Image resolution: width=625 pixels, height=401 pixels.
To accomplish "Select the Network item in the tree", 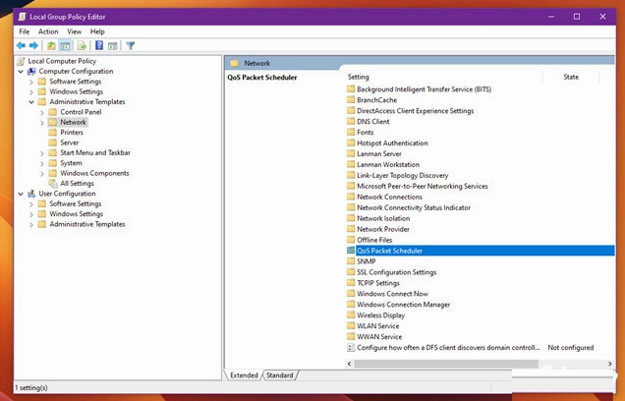I will (73, 123).
